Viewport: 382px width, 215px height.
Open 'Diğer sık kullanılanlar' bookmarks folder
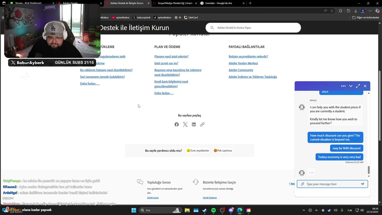tap(366, 18)
